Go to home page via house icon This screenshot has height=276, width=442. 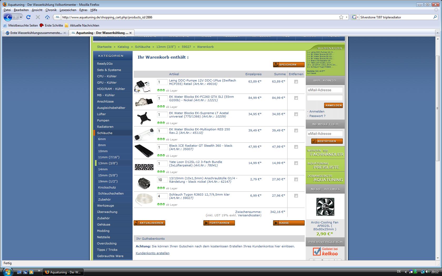click(x=47, y=17)
